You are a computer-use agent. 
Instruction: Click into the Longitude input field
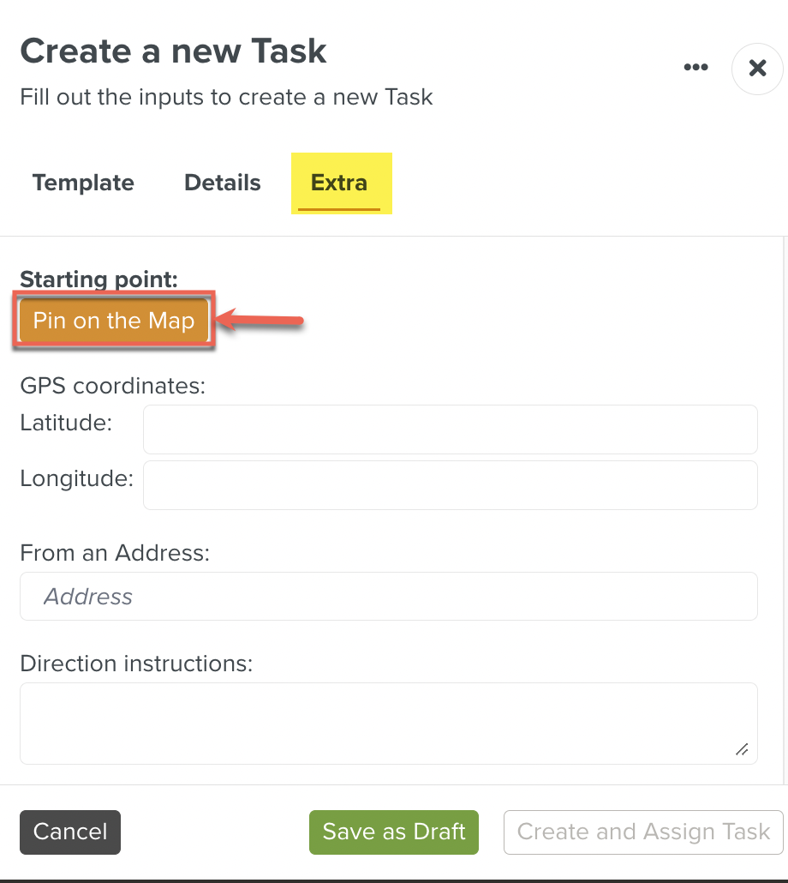coord(450,485)
